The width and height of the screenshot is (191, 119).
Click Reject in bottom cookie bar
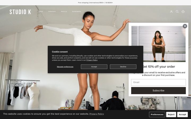pos(171,115)
